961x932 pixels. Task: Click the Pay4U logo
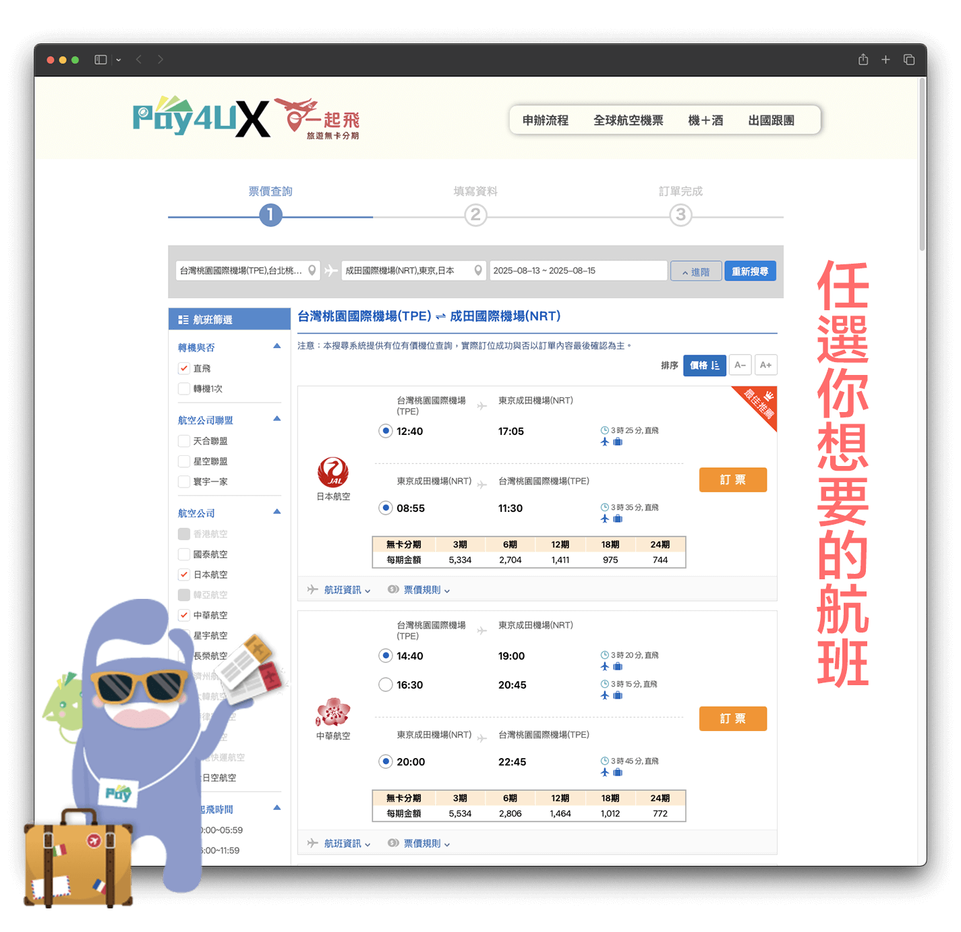[201, 118]
